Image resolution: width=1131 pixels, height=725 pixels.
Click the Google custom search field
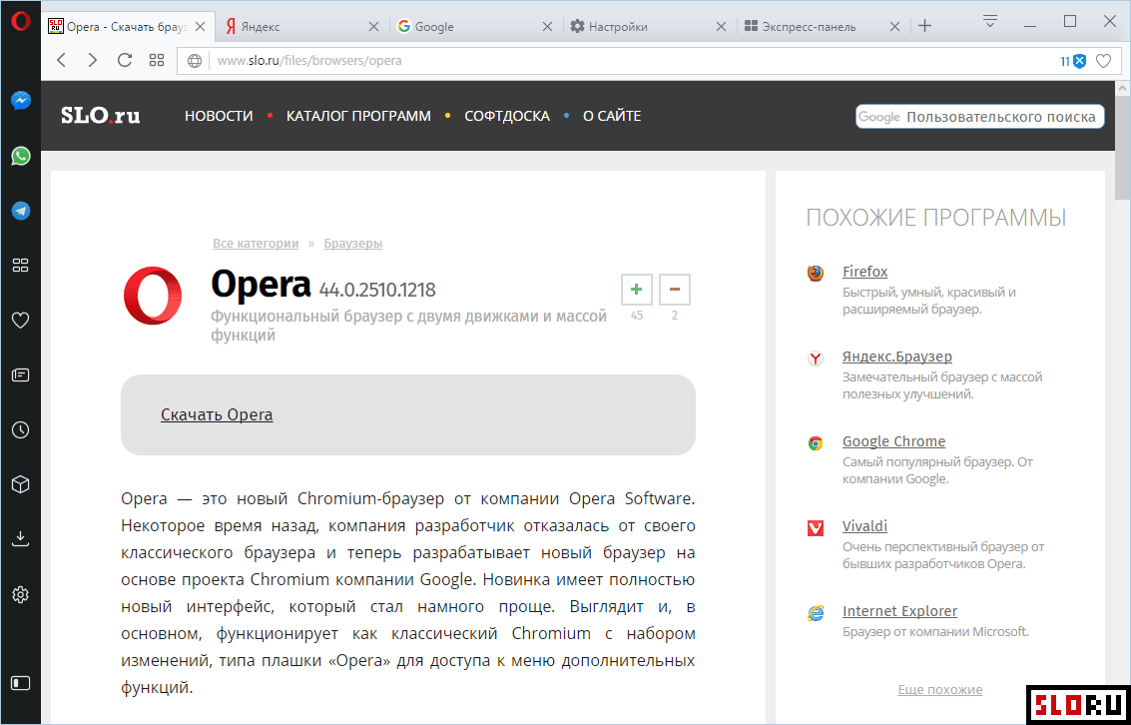980,117
